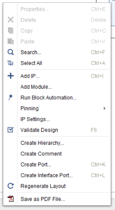Viewport: 115px width, 210px height.
Task: Select Save as PDF File... text
Action: 43,199
